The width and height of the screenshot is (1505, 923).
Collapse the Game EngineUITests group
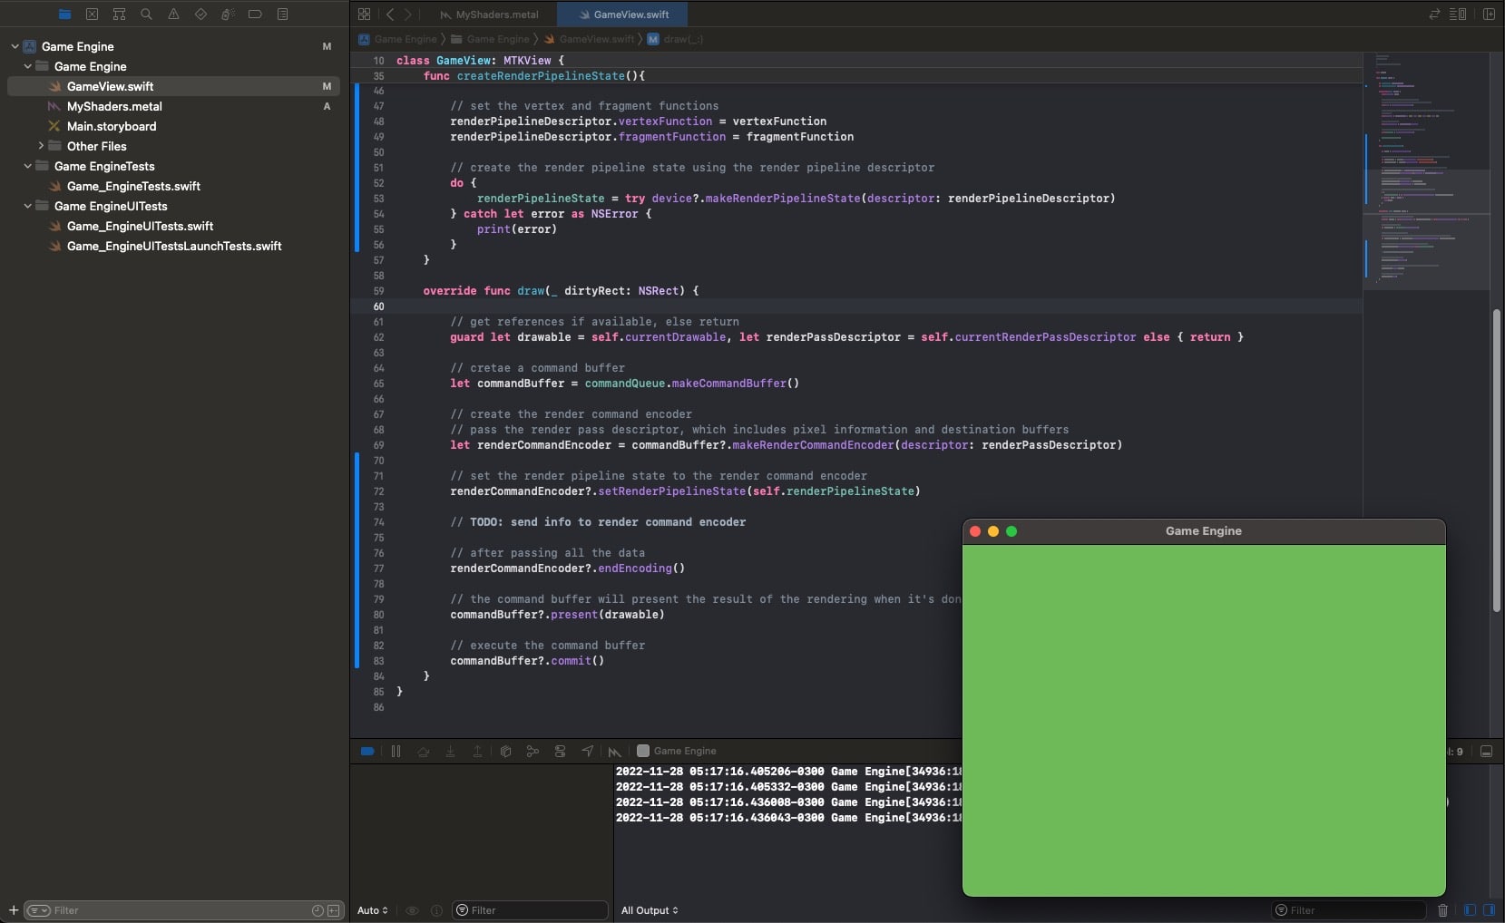click(27, 206)
